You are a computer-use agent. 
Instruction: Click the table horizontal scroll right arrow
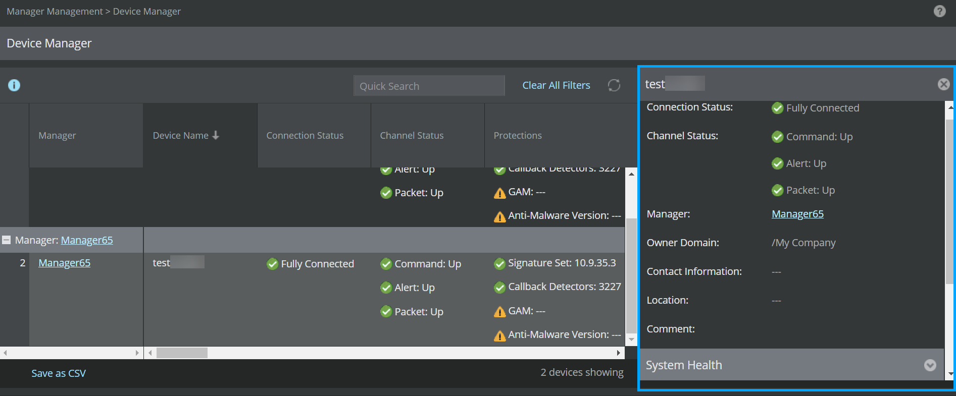(619, 353)
